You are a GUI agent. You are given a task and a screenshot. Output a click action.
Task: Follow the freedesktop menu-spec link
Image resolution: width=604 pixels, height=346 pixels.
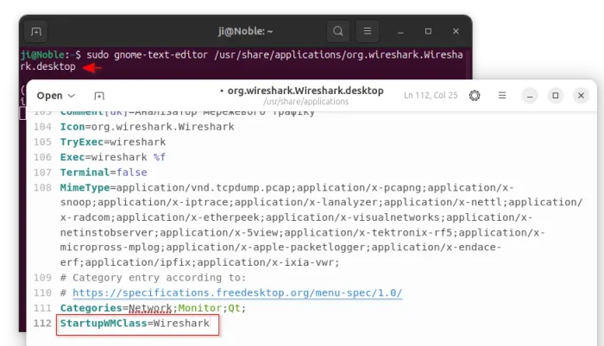(237, 293)
